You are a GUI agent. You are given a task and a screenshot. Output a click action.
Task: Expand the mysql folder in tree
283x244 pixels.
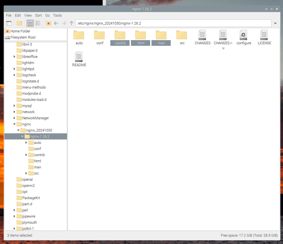coord(15,106)
